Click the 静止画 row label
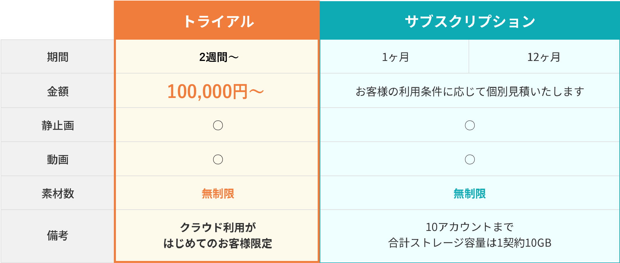Screen dimensions: 620x263 click(58, 126)
